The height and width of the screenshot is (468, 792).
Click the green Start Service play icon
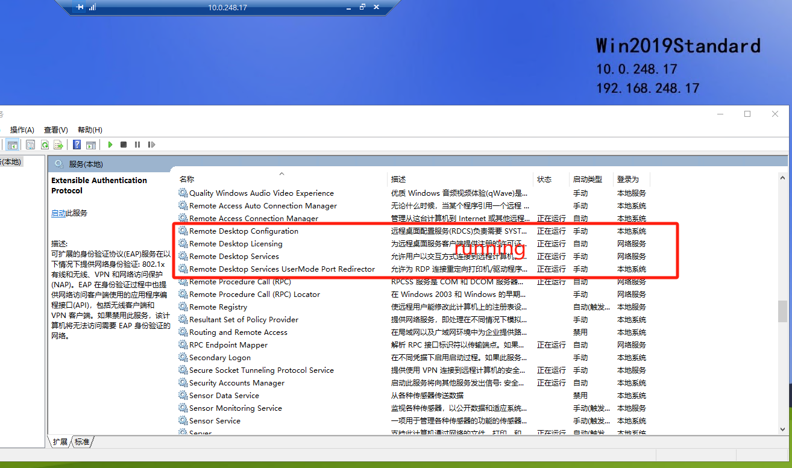[x=110, y=145]
